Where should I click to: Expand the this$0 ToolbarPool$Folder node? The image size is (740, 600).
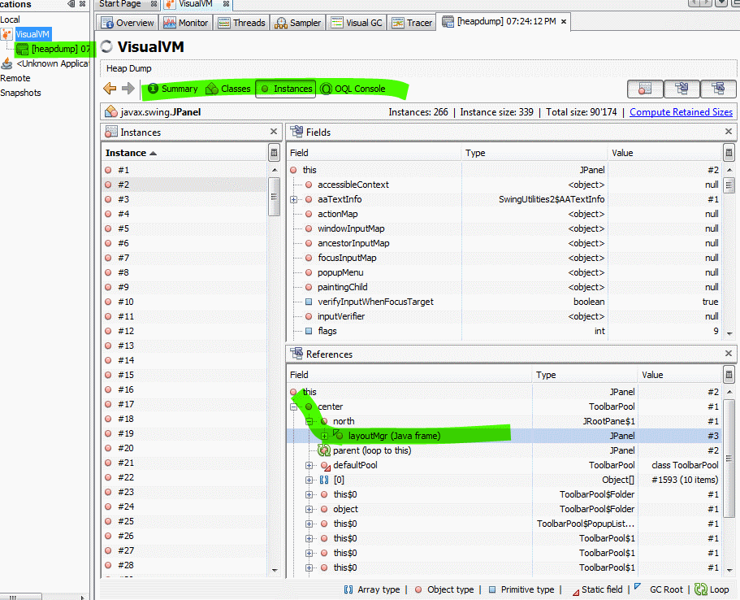[309, 494]
